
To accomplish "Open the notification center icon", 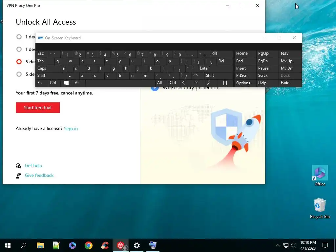I will [x=325, y=245].
